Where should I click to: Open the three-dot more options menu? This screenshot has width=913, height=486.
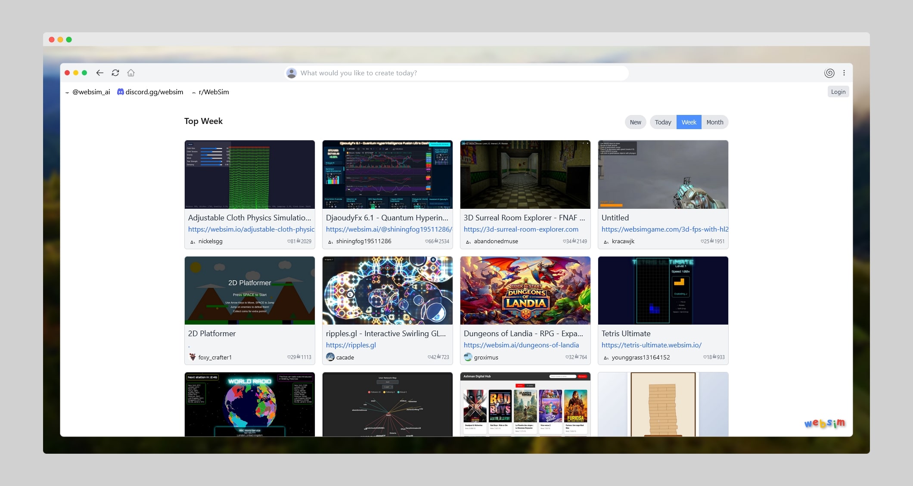tap(844, 73)
